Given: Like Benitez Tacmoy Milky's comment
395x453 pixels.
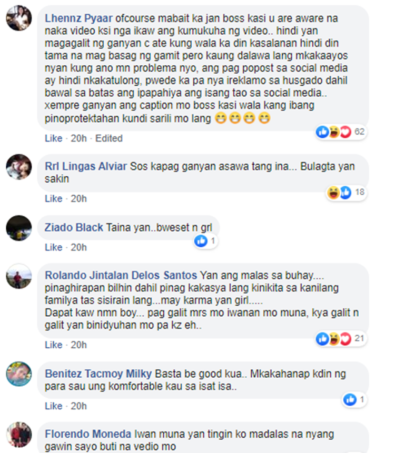Looking at the screenshot, I should pos(54,406).
